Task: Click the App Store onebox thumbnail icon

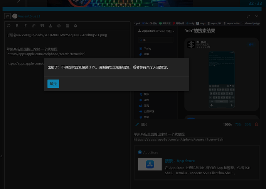Action: point(150,164)
